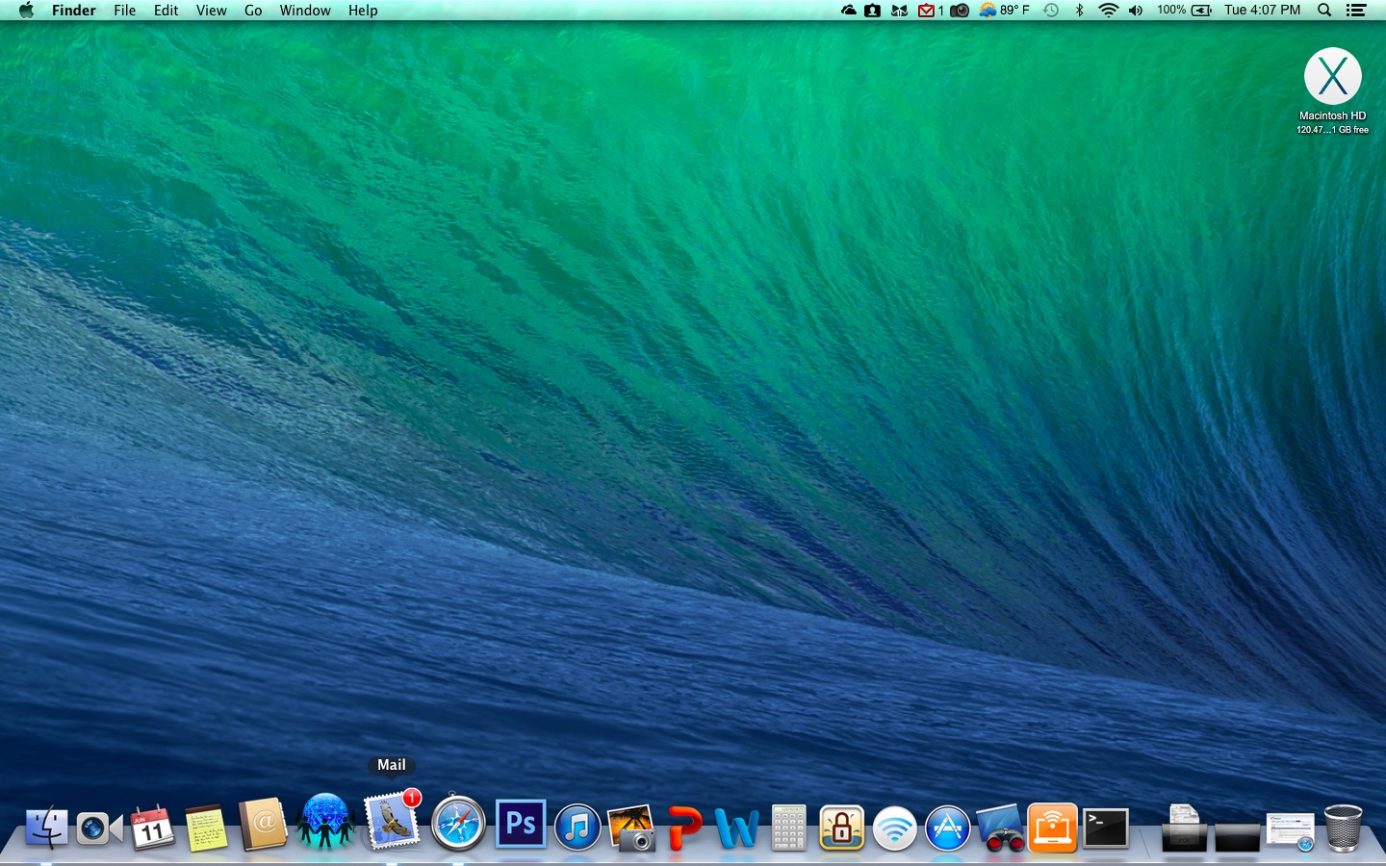Click the contact card icon in menu bar

[x=872, y=11]
